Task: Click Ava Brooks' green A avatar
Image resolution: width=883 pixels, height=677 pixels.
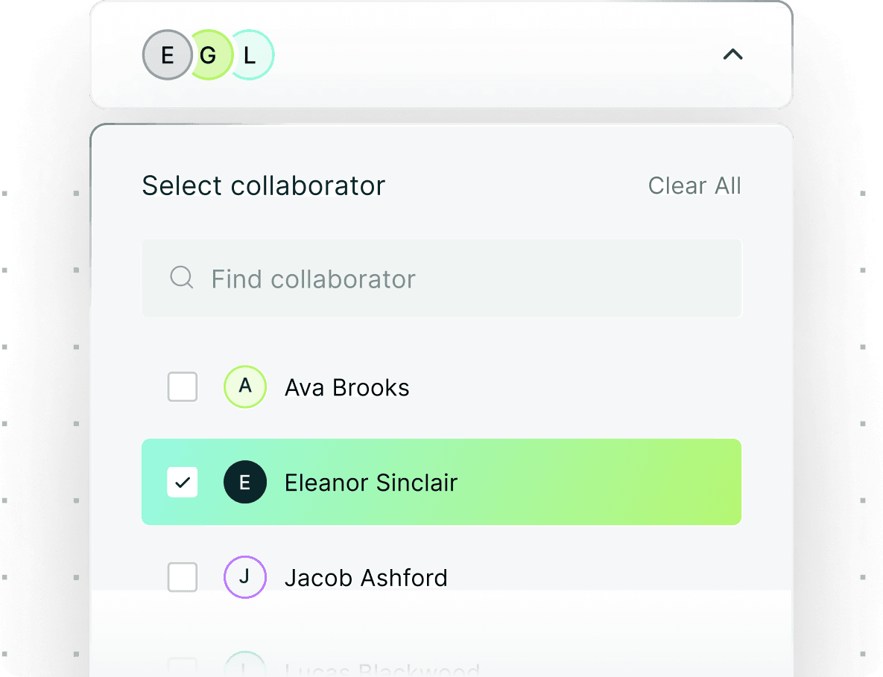Action: (x=245, y=387)
